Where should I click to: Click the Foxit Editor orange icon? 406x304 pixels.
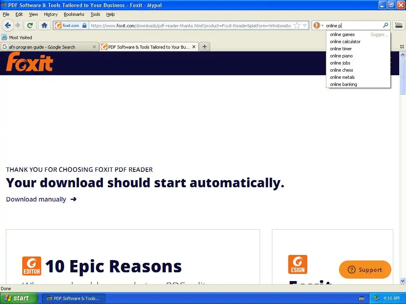[x=32, y=266]
